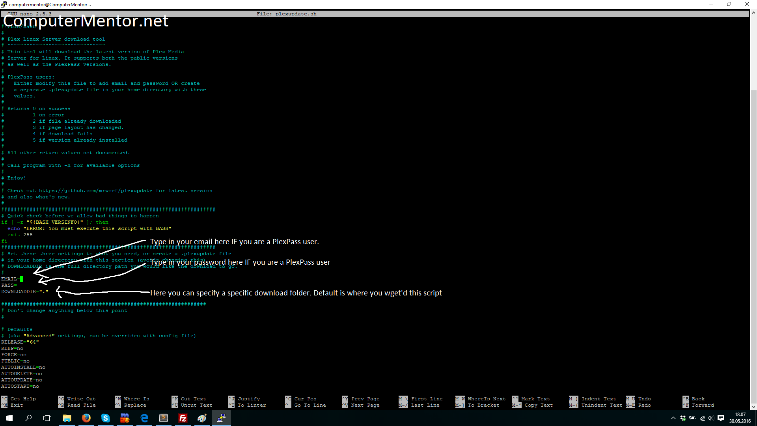Minimize the PuTTY window
The width and height of the screenshot is (757, 426).
point(711,4)
